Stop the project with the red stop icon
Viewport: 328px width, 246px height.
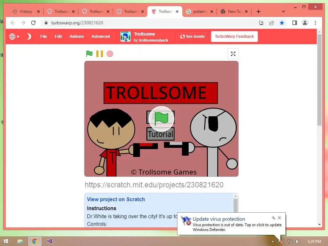[x=110, y=54]
